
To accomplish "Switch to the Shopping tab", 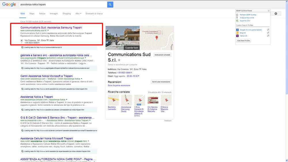I will (67, 14).
